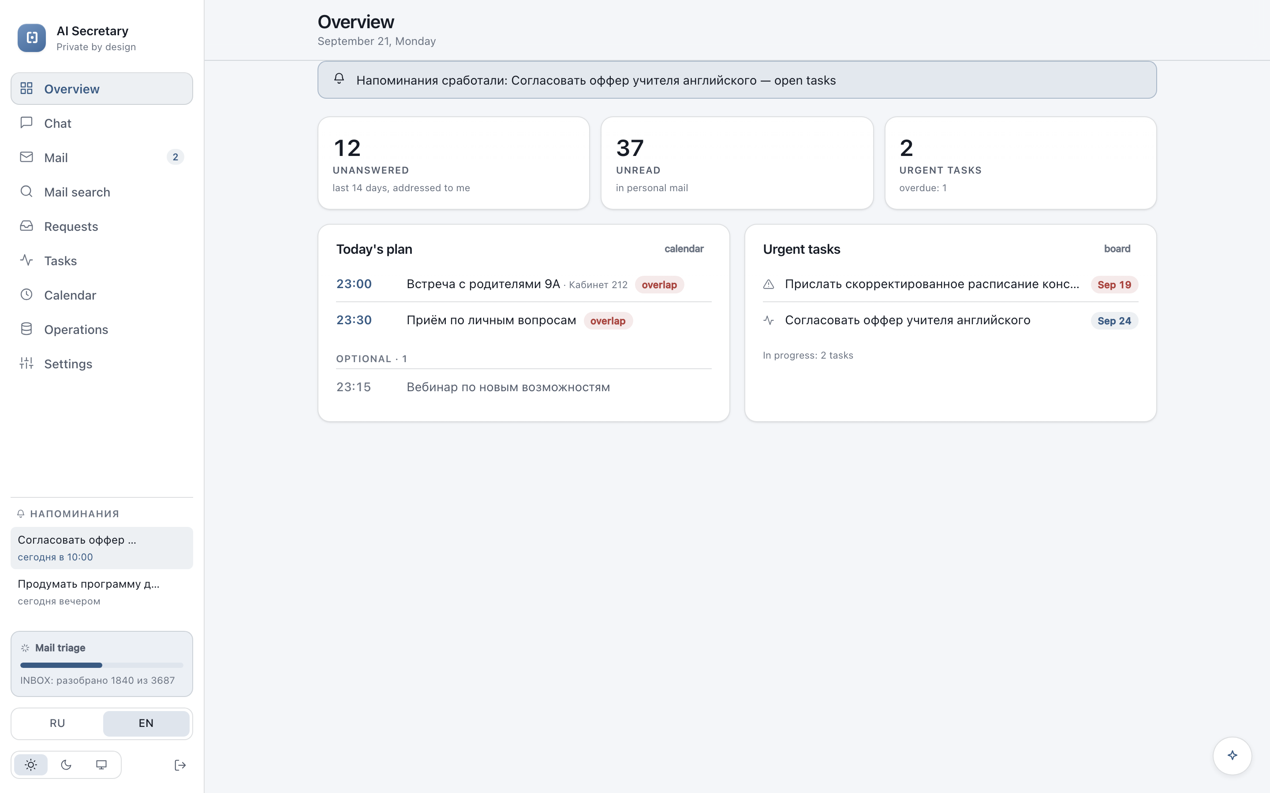Click the bell icon in reminder banner
This screenshot has height=793, width=1270.
click(339, 79)
